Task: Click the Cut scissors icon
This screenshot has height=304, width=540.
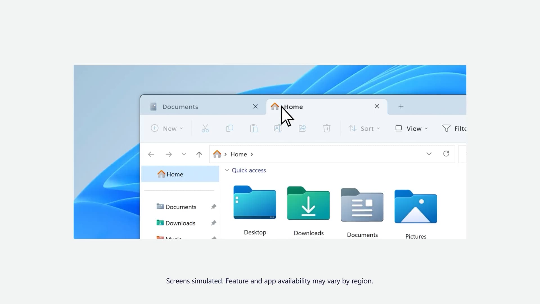Action: 205,128
